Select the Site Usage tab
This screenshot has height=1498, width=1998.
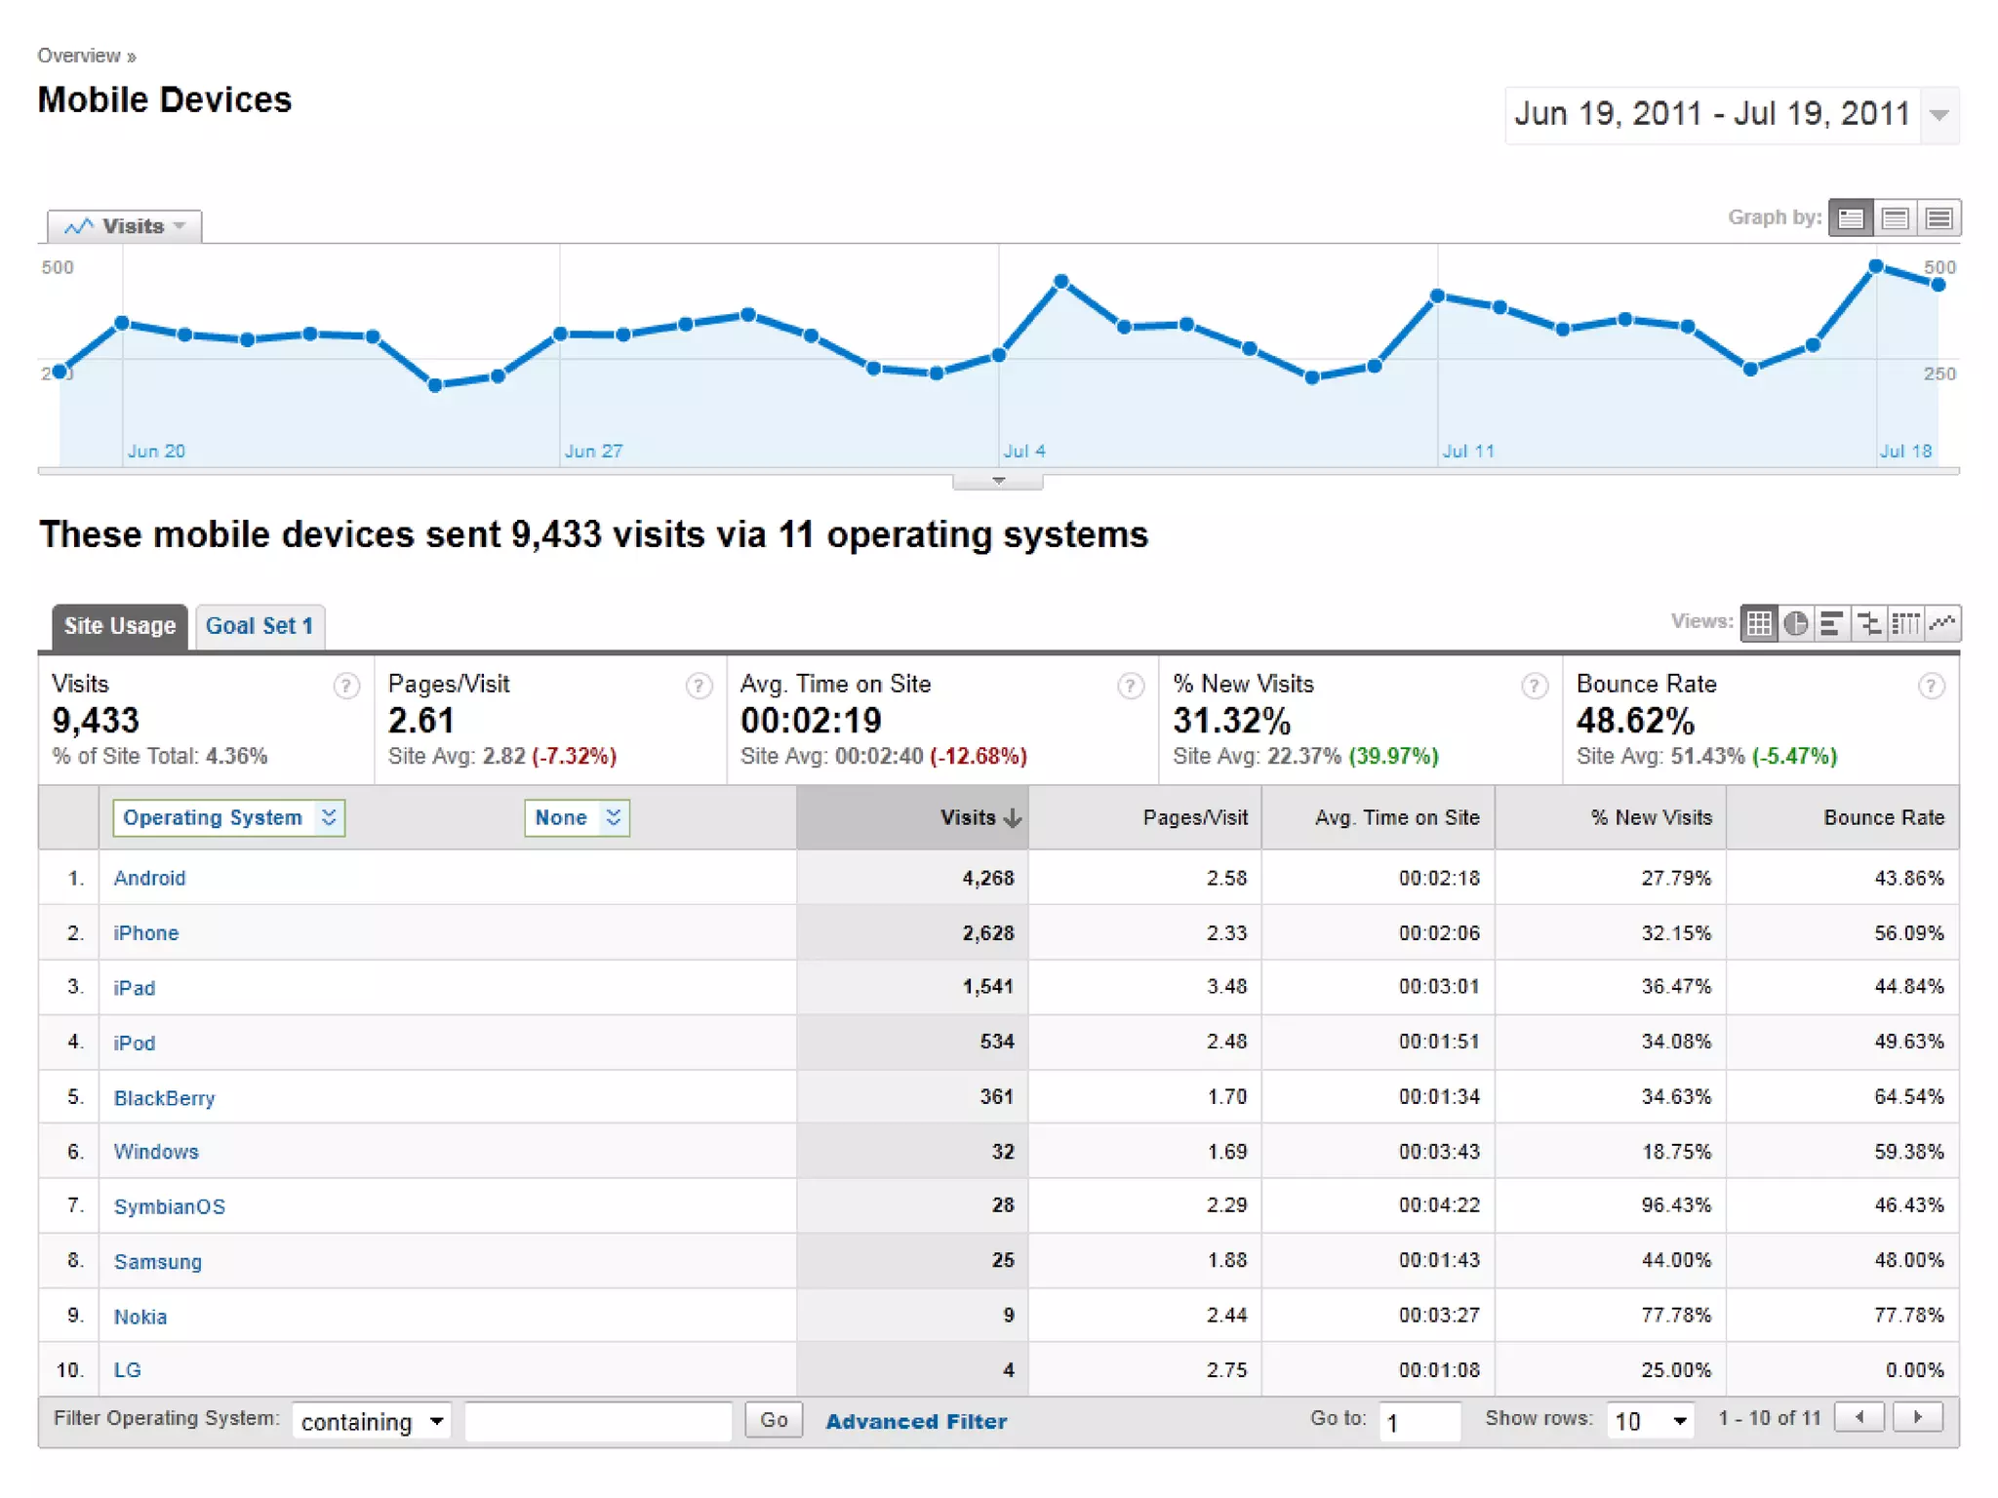(x=119, y=626)
